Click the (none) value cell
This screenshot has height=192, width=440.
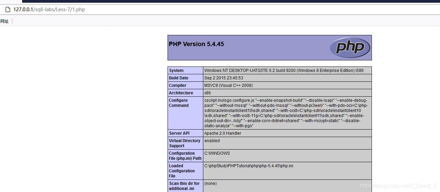[x=287, y=186]
